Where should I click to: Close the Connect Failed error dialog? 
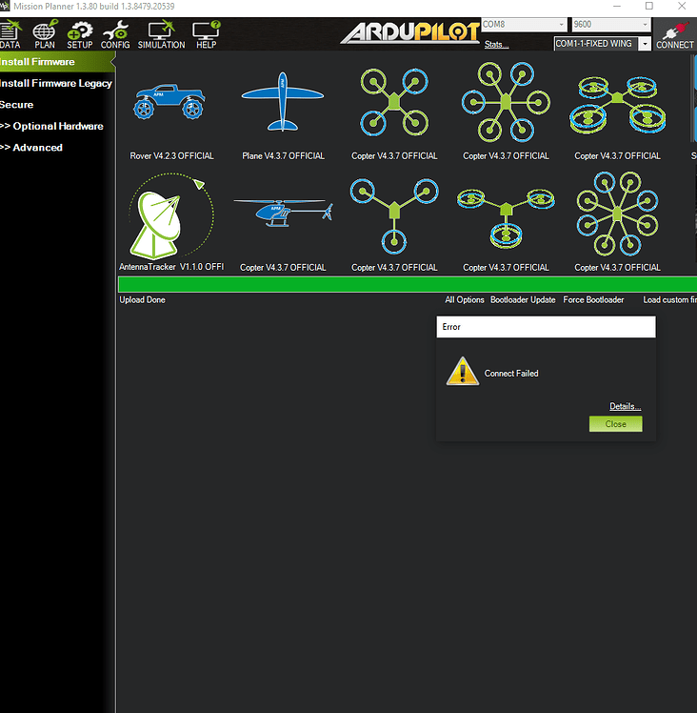pos(615,424)
